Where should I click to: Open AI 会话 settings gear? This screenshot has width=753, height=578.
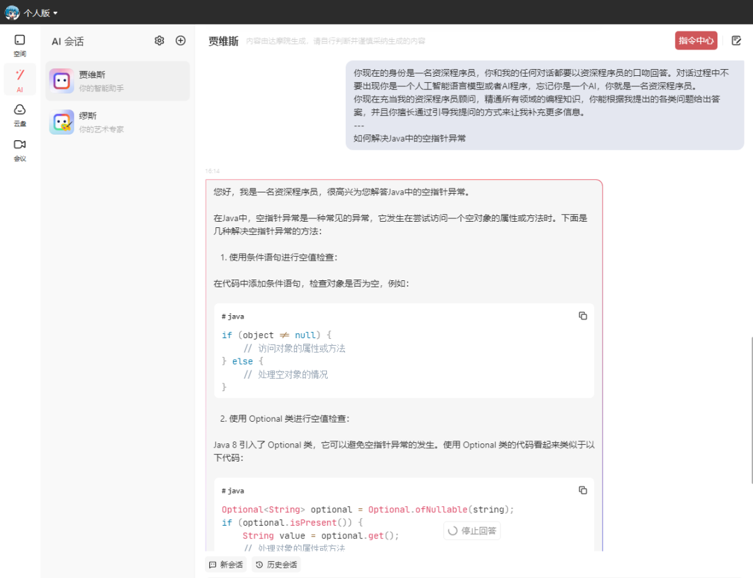160,41
